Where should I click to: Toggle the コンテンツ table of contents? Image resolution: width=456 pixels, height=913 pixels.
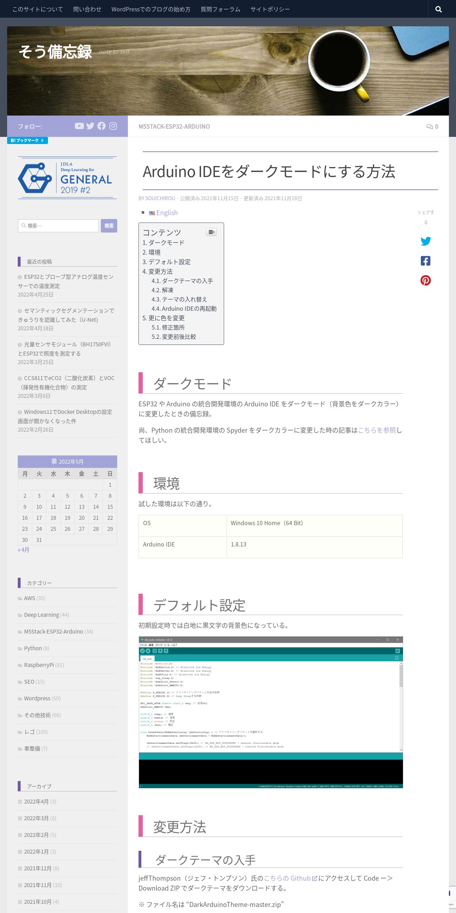tap(211, 232)
